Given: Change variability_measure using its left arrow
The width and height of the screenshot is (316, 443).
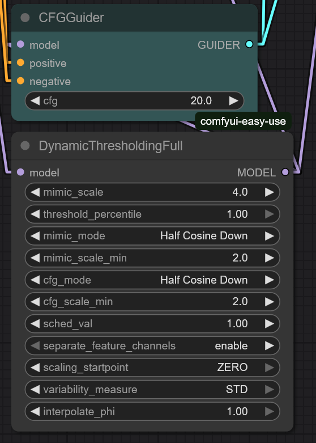Looking at the screenshot, I should [35, 390].
